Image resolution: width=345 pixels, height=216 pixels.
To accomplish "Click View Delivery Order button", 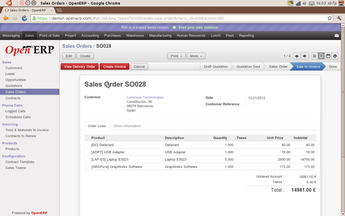I will (x=80, y=67).
